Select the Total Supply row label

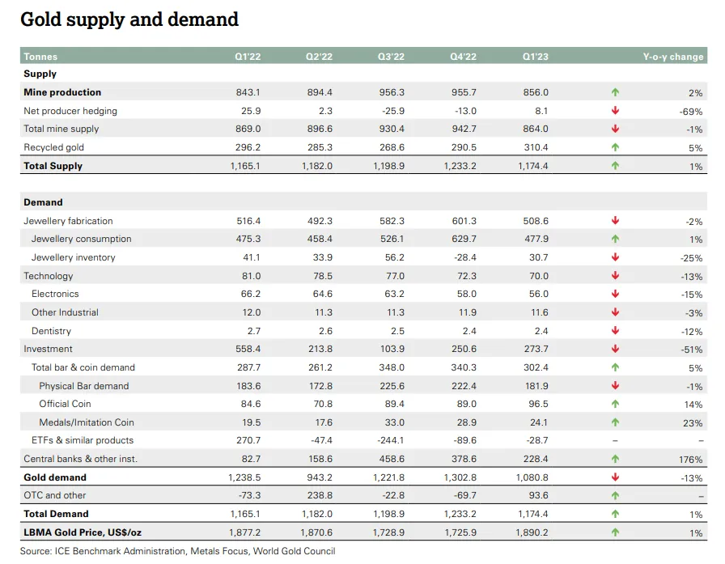point(53,166)
